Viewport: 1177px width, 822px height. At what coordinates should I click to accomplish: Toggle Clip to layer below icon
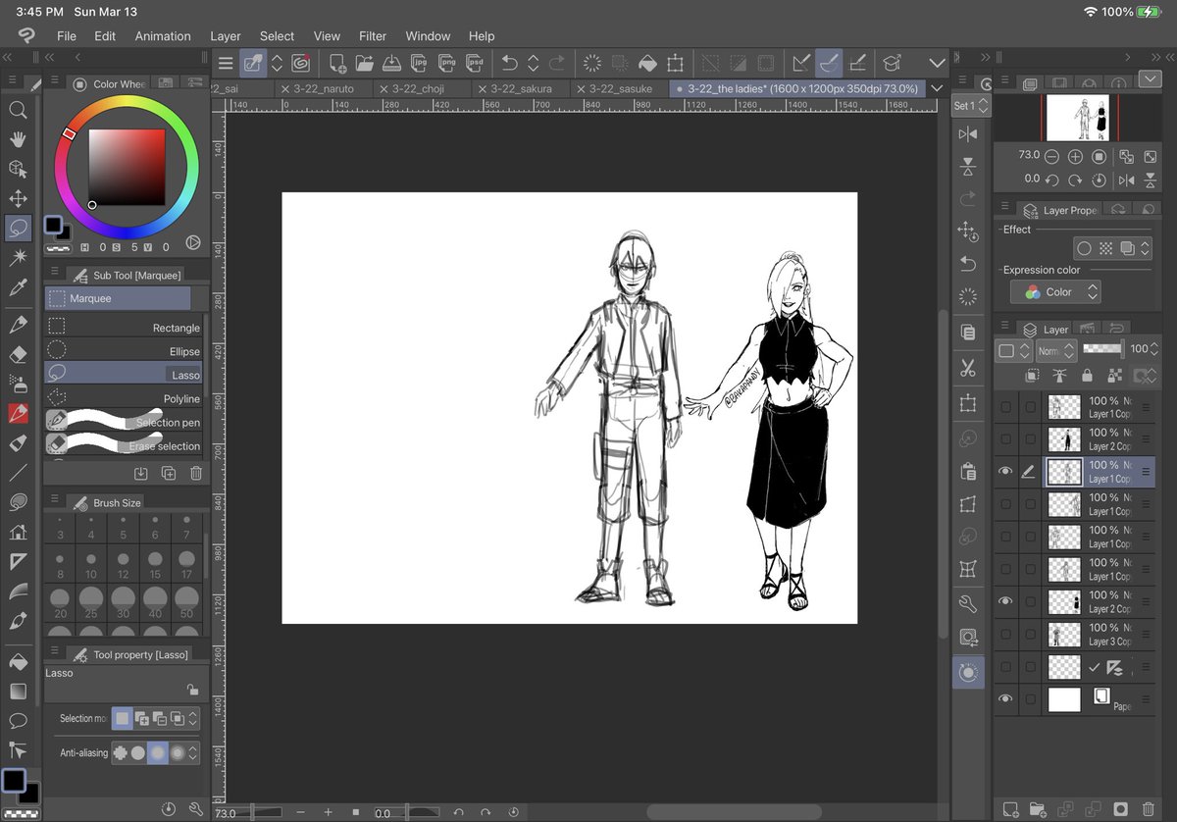pos(1032,375)
